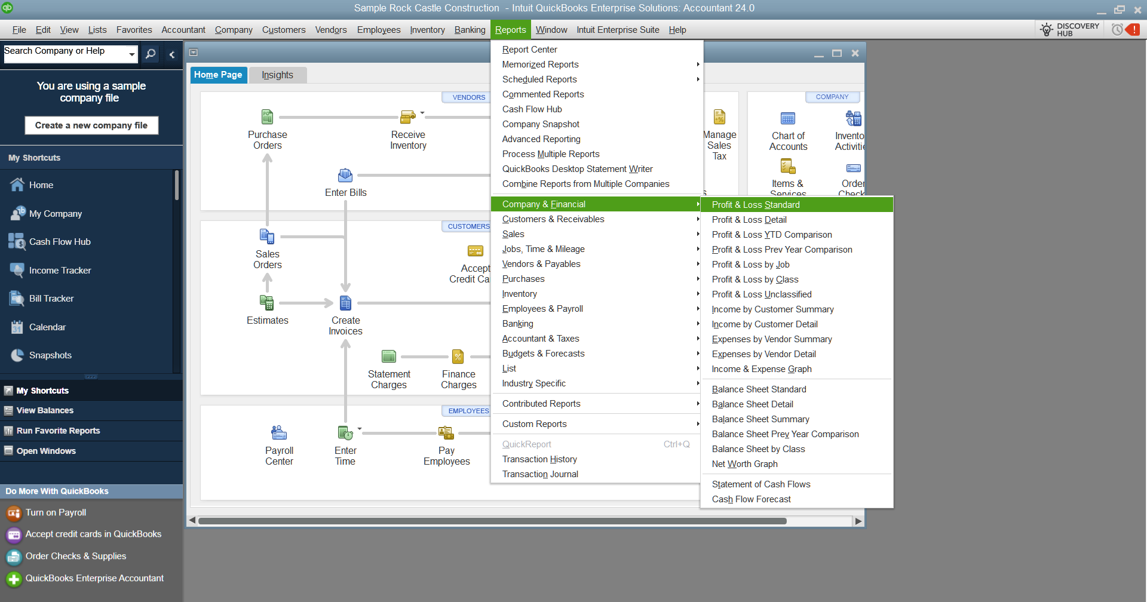Open Cash Flow Hub shortcut in sidebar

60,241
